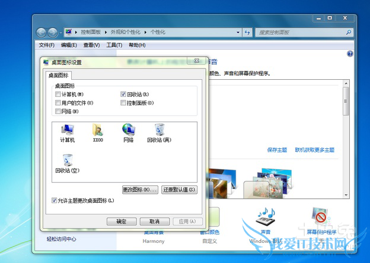Click the blue help question mark icon
The width and height of the screenshot is (370, 263).
(x=350, y=54)
